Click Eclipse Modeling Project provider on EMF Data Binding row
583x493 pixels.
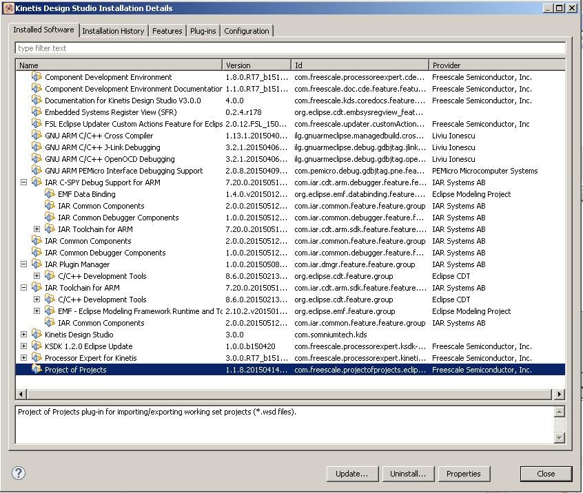471,194
